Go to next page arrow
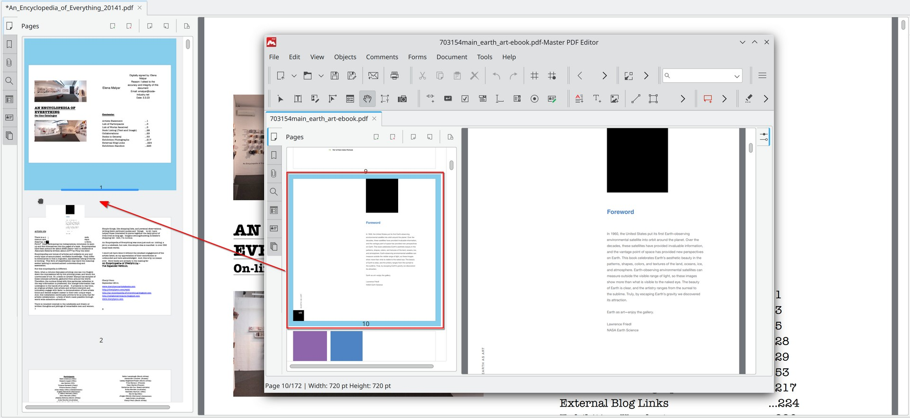This screenshot has height=418, width=910. click(x=604, y=76)
